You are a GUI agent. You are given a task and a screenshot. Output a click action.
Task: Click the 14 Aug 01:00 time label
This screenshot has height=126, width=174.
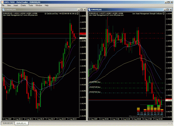tap(125, 119)
